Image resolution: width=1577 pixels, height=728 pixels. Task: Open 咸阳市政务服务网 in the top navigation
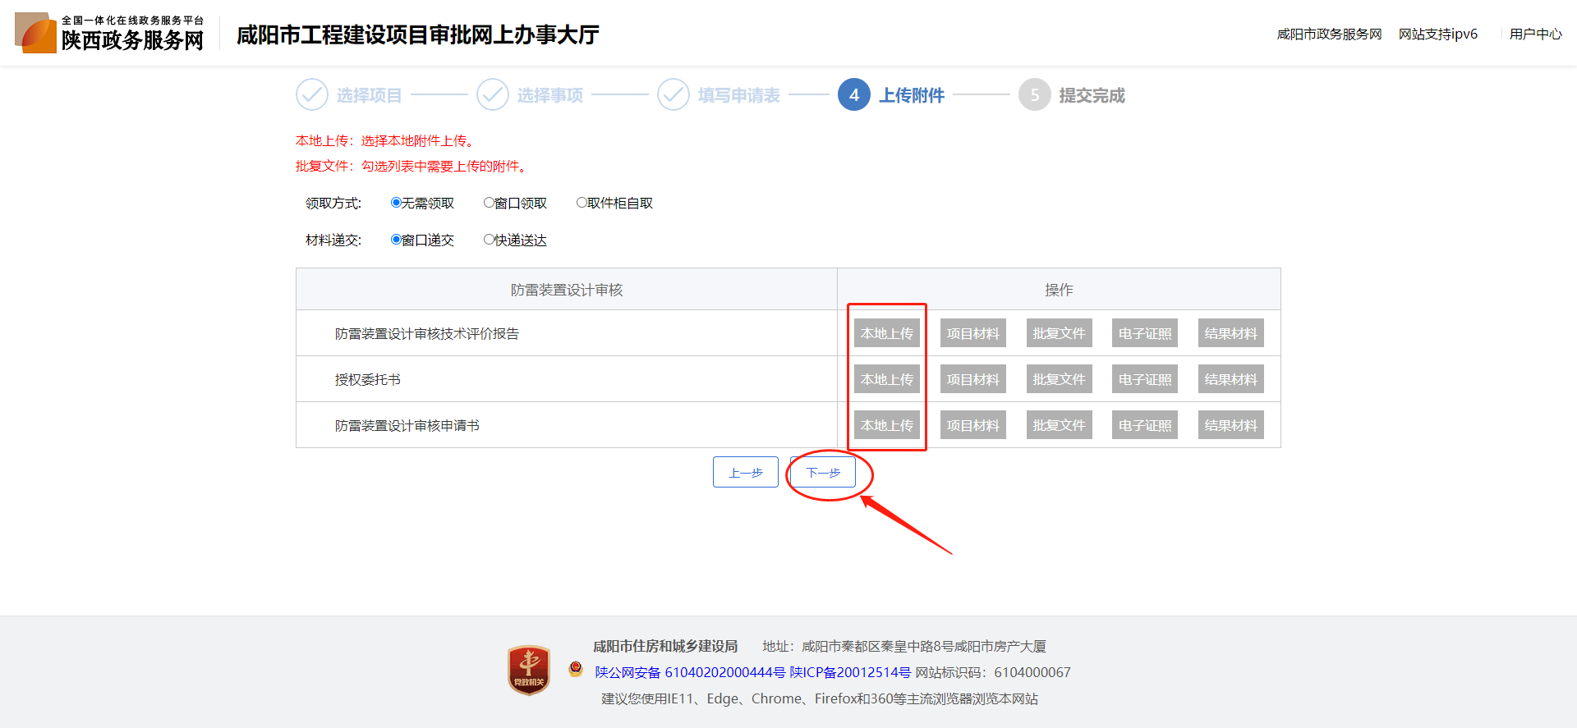tap(1329, 34)
